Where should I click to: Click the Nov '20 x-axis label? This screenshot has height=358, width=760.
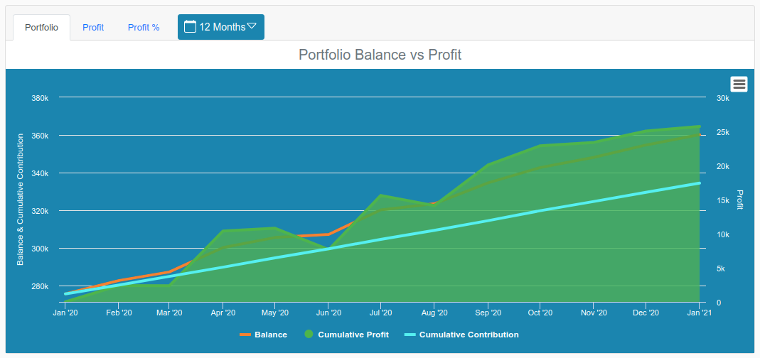(x=593, y=313)
